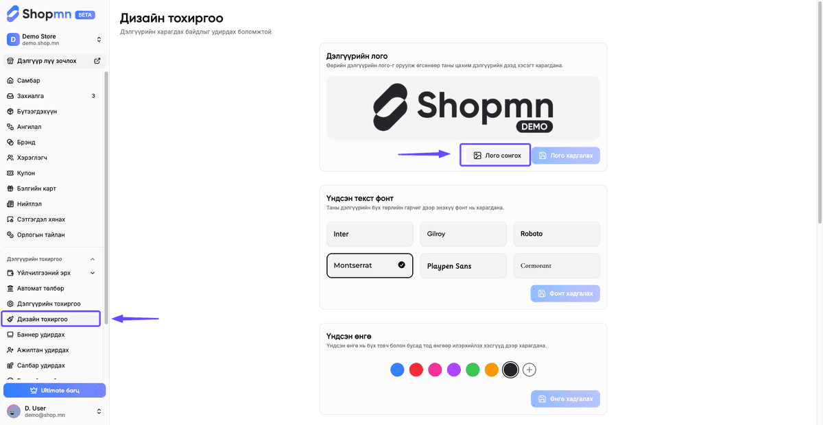The image size is (823, 425).
Task: Open the Захиалга menu item
Action: [x=51, y=96]
